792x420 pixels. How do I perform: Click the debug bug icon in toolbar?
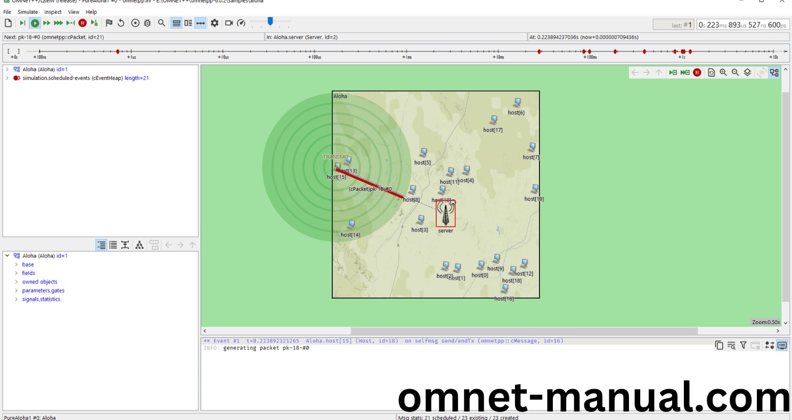(147, 23)
